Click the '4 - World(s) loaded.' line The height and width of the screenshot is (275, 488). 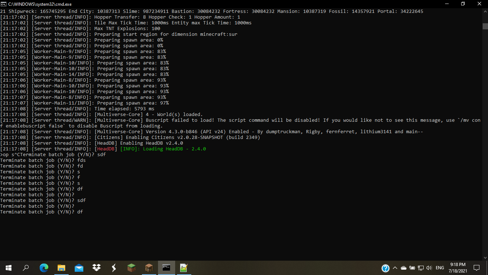tap(102, 114)
